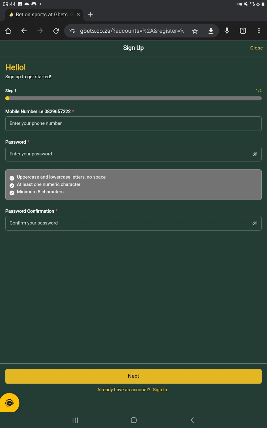This screenshot has width=267, height=428.
Task: Open the tab switcher showing one tab
Action: coord(243,31)
